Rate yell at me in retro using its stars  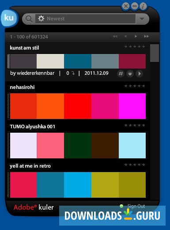[135, 165]
